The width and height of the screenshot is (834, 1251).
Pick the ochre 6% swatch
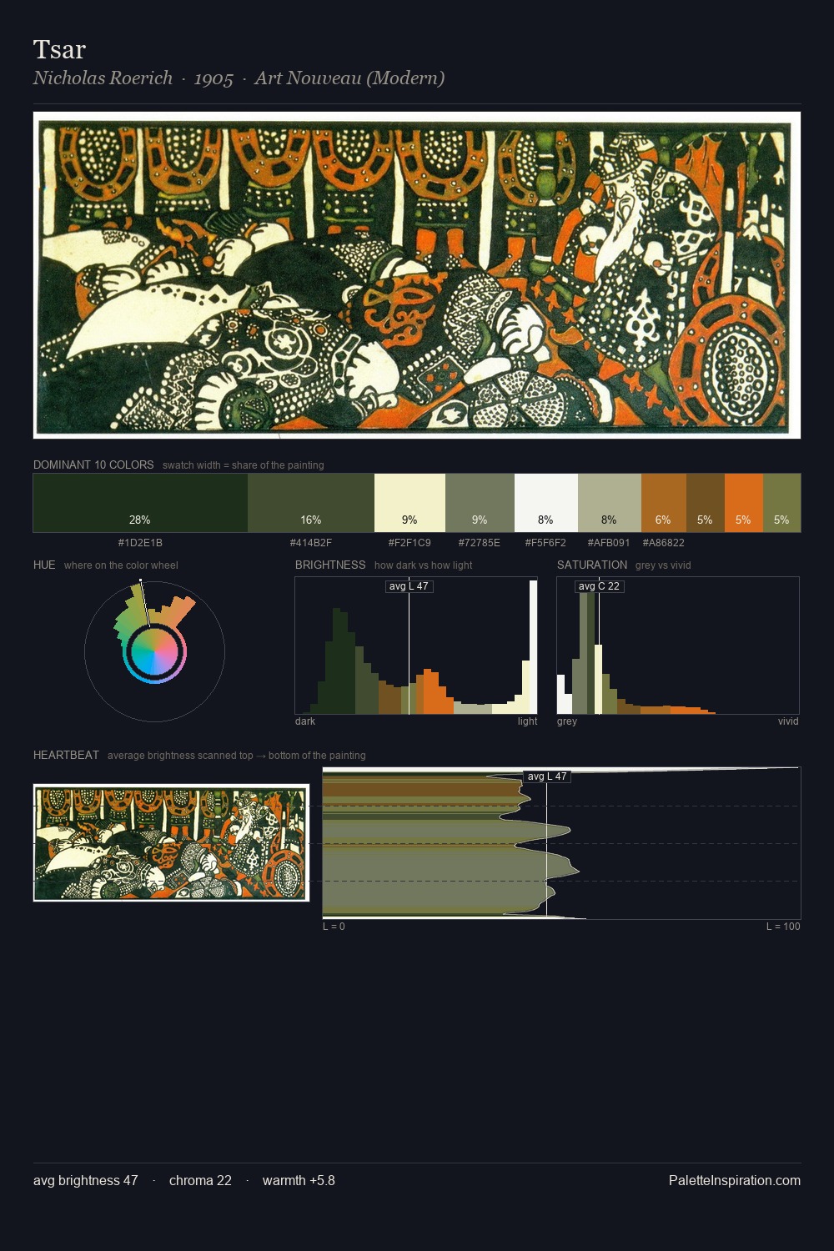pos(664,503)
